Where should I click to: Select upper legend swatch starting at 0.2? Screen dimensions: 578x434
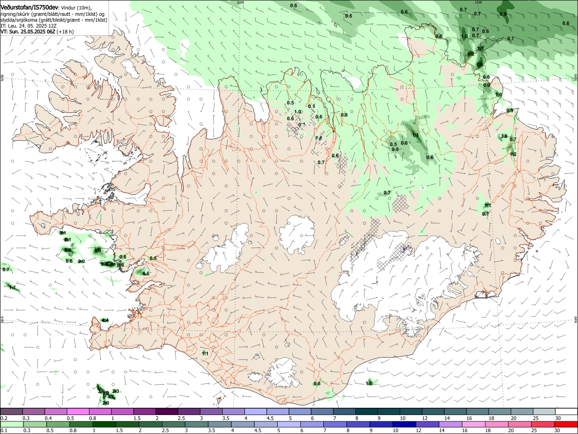11,411
